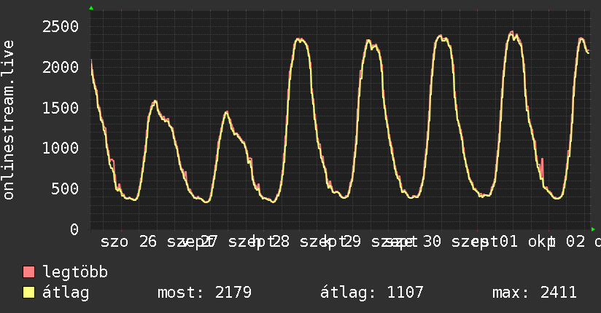Select the átlag legend label beside yellow swatch
This screenshot has height=313, width=601.
[x=66, y=293]
